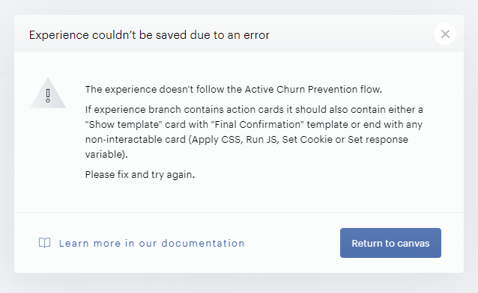Screen dimensions: 478x293
Task: Click the Active Churn Prevention flow sentence
Action: coord(234,90)
